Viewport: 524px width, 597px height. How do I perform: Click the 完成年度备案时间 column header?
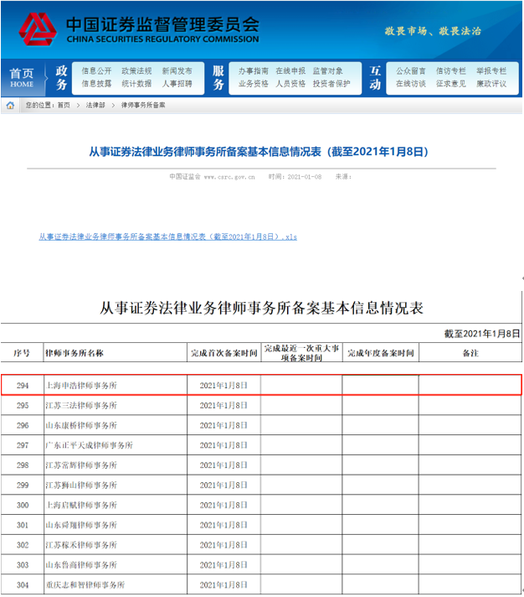[381, 353]
